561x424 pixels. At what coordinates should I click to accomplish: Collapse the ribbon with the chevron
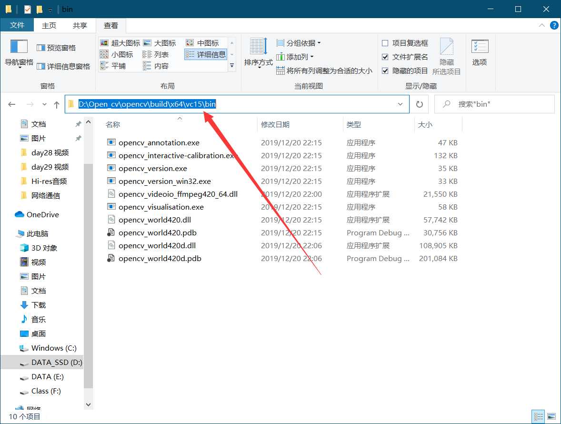[x=541, y=25]
